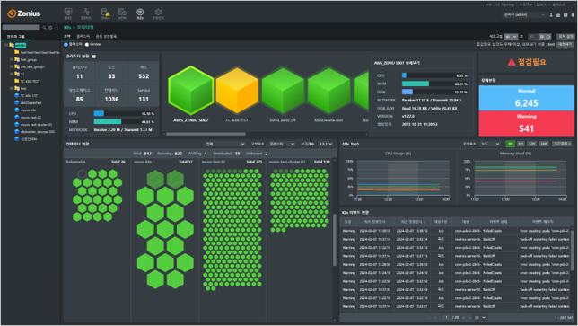The height and width of the screenshot is (326, 578).
Task: Select the cluster radio button beside Service
Action: [66, 45]
